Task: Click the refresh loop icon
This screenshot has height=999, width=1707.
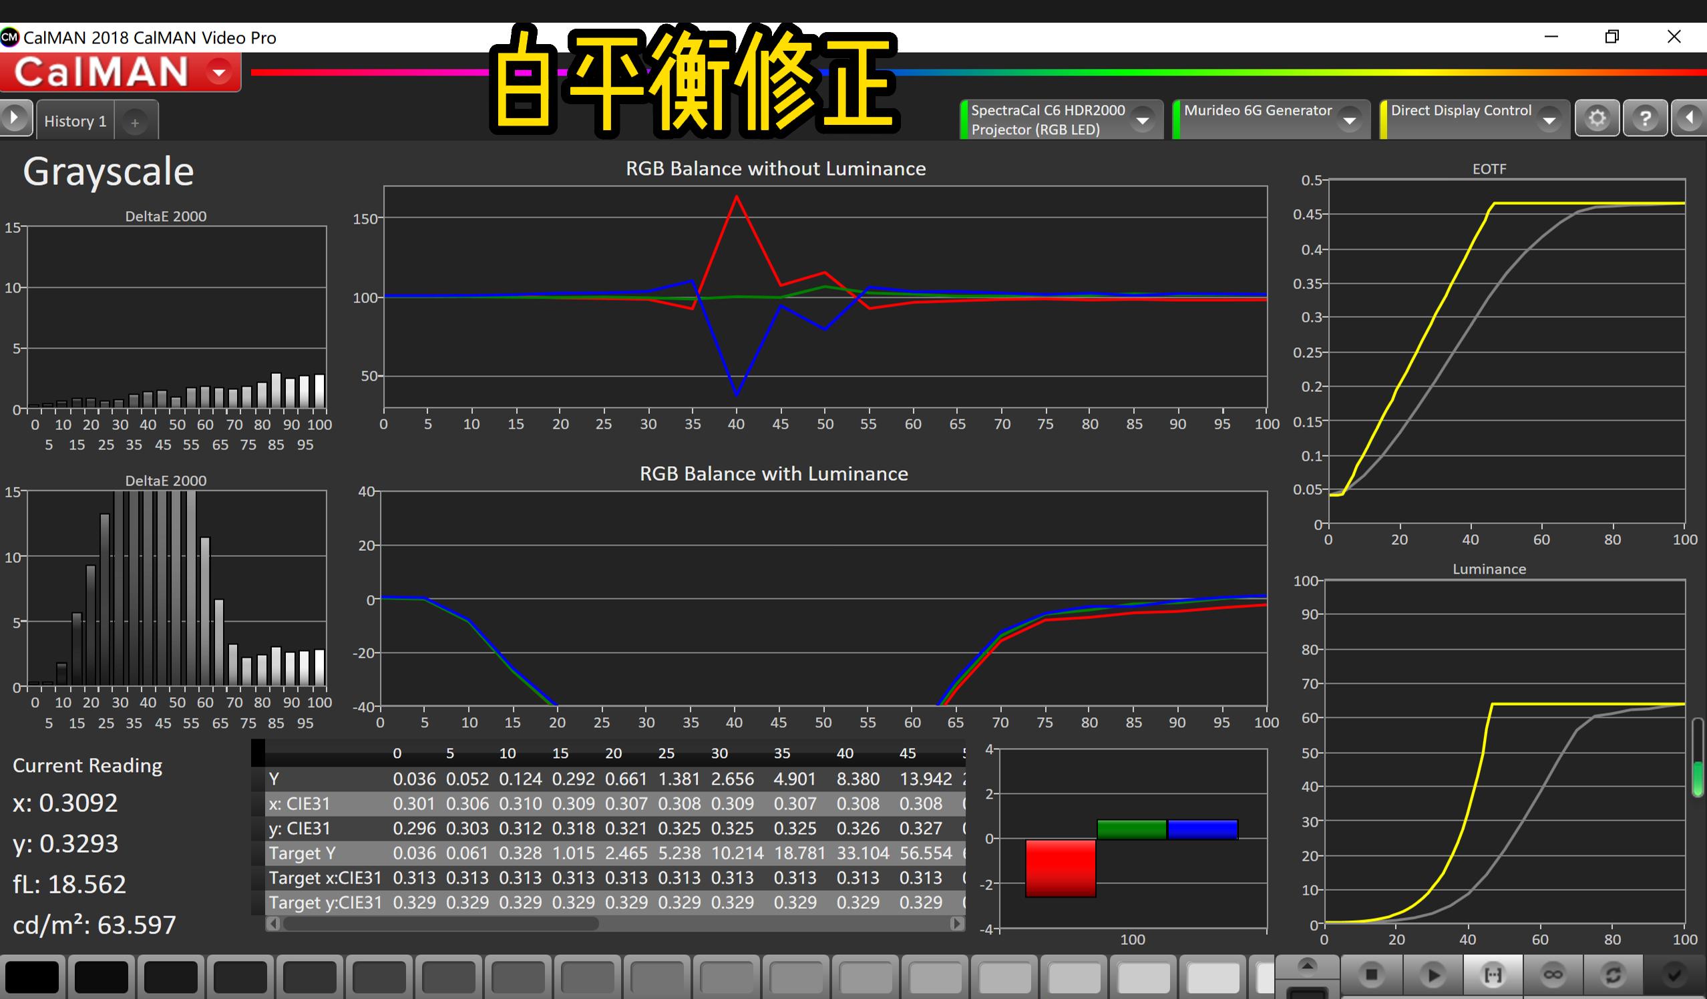Action: tap(1614, 974)
